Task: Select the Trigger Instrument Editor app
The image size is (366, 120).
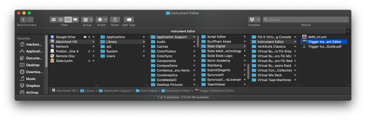Action: [x=324, y=42]
